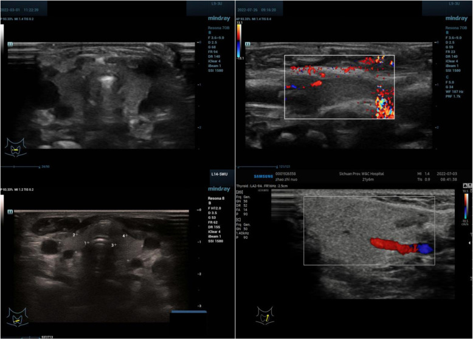Image resolution: width=473 pixels, height=339 pixels.
Task: Click the 'F 5.0' color frequency value
Action: click(450, 82)
